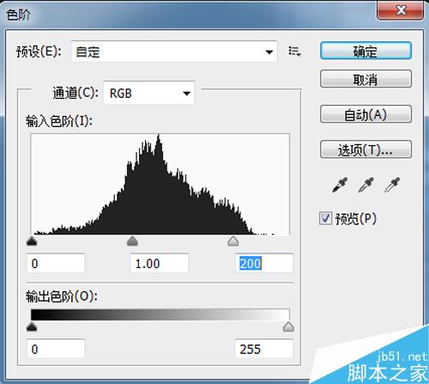The image size is (429, 384).
Task: Click the highlight field showing 200
Action: pos(264,263)
